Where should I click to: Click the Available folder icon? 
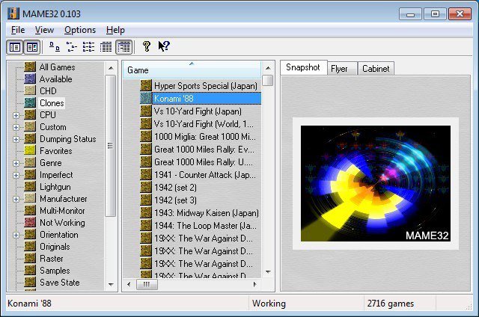(x=30, y=79)
